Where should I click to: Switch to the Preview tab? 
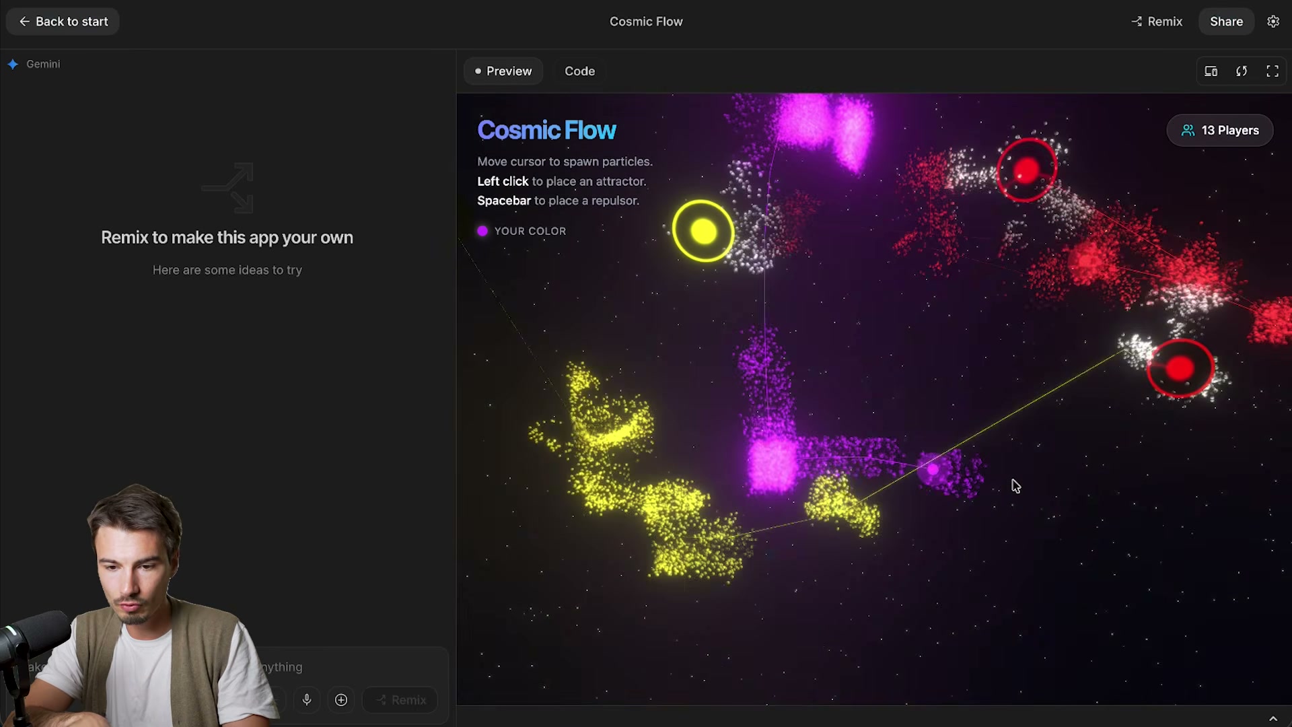pos(503,71)
